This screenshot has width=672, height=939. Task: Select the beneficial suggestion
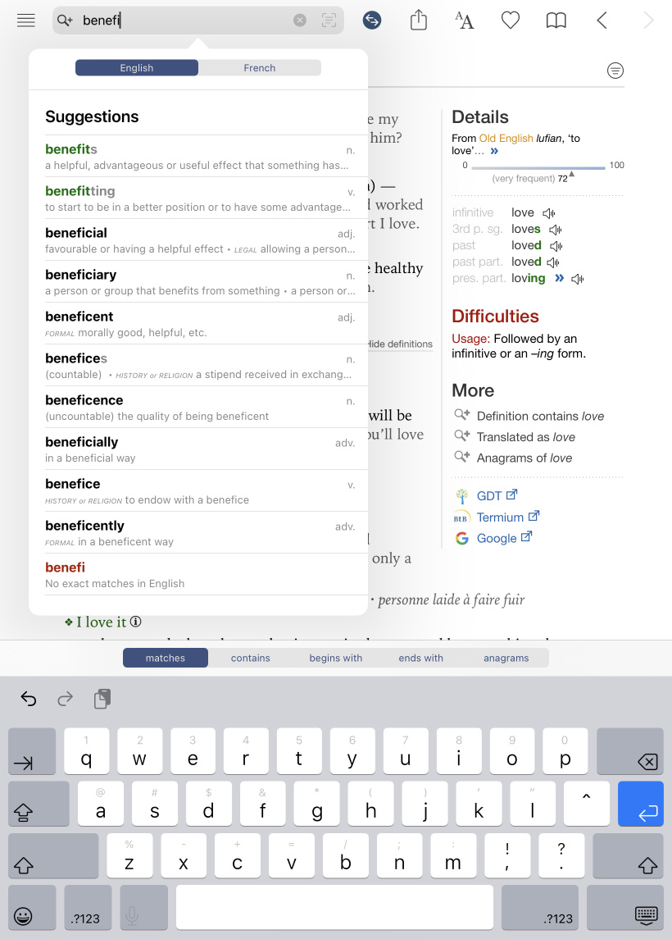click(200, 240)
